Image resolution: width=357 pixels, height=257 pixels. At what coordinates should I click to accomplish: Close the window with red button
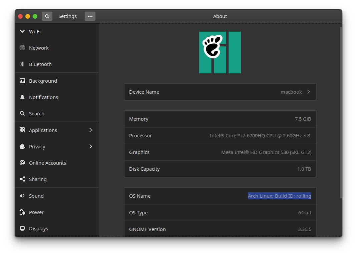(x=20, y=16)
